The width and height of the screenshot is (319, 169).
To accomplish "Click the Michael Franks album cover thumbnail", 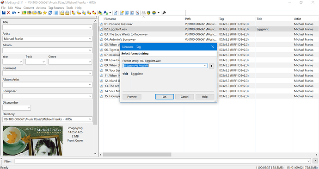I will click(32, 141).
